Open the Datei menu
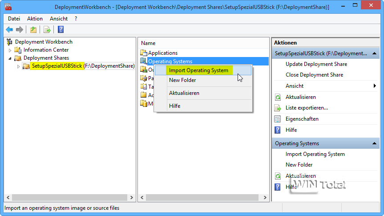The image size is (384, 216). click(14, 19)
